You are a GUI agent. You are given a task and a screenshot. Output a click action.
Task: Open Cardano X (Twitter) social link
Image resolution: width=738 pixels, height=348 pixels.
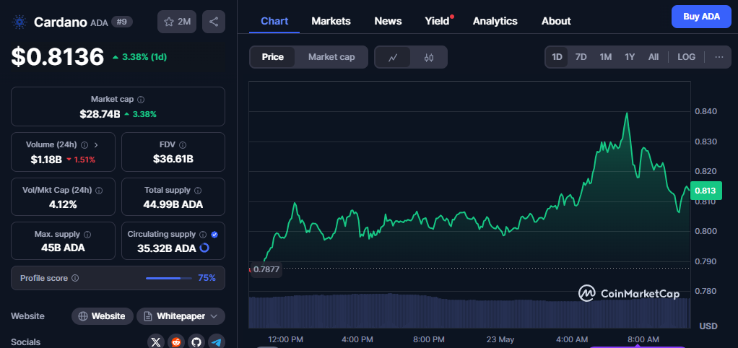(156, 342)
